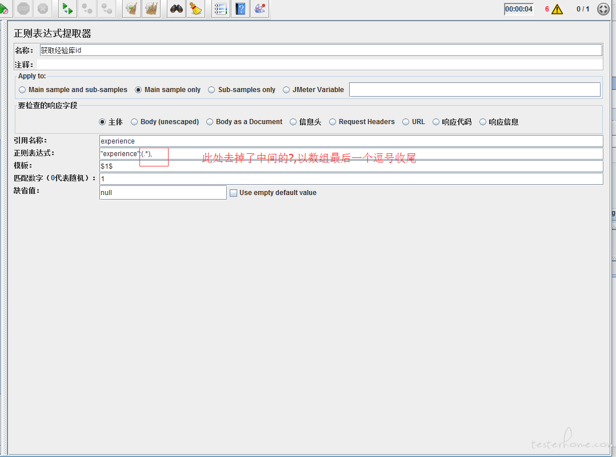Viewport: 616px width, 457px height.
Task: Select Body as a Document radio
Action: click(210, 122)
